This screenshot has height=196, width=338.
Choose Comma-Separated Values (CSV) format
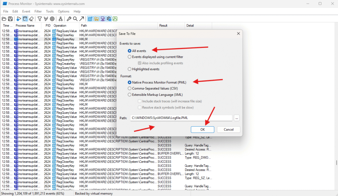130,89
